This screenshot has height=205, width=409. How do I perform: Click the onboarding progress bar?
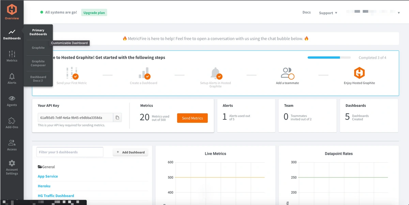(329, 57)
